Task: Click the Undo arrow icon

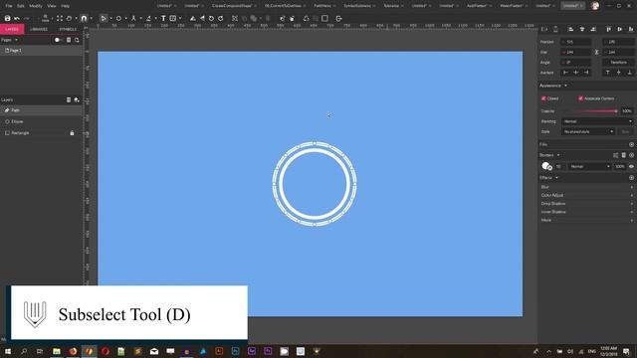Action: pyautogui.click(x=17, y=18)
